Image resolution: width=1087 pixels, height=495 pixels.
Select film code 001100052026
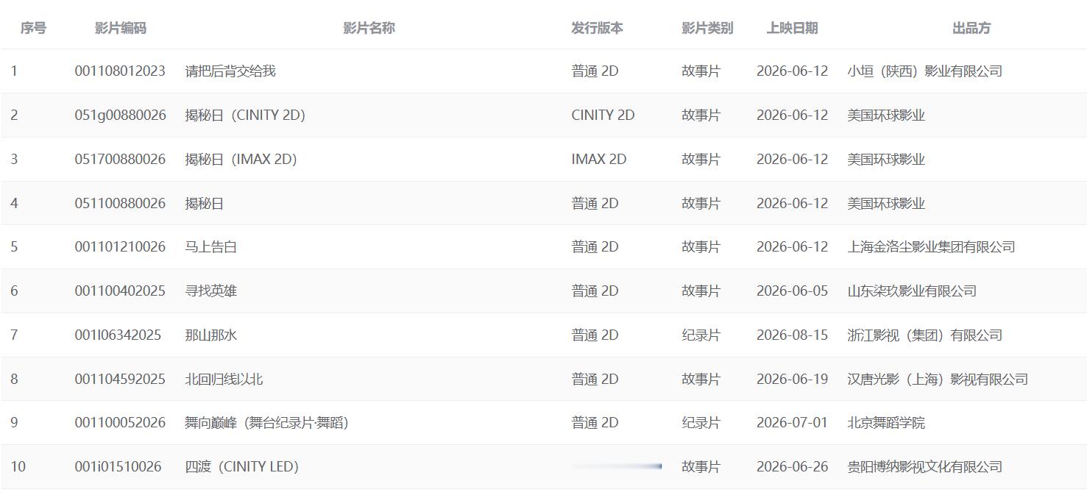(x=120, y=423)
